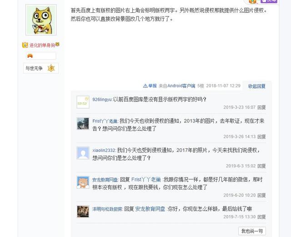Collapse replies with 收起回复
The image size is (291, 237).
click(x=257, y=86)
